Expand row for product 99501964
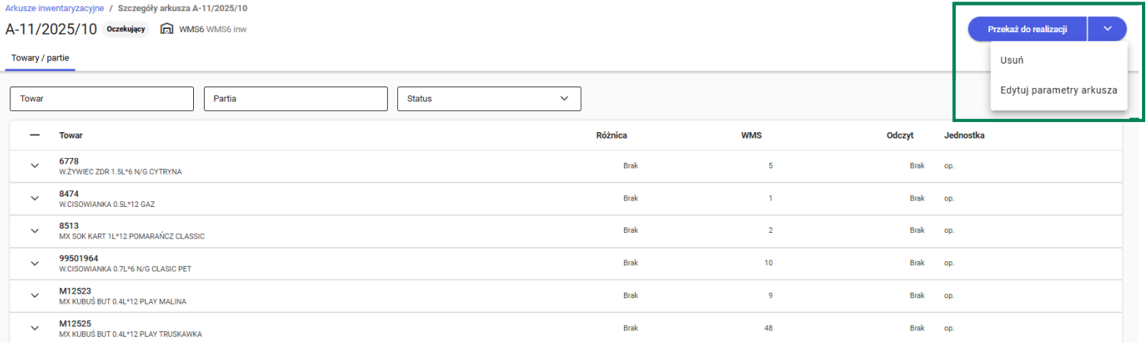This screenshot has height=343, width=1146. (x=35, y=263)
